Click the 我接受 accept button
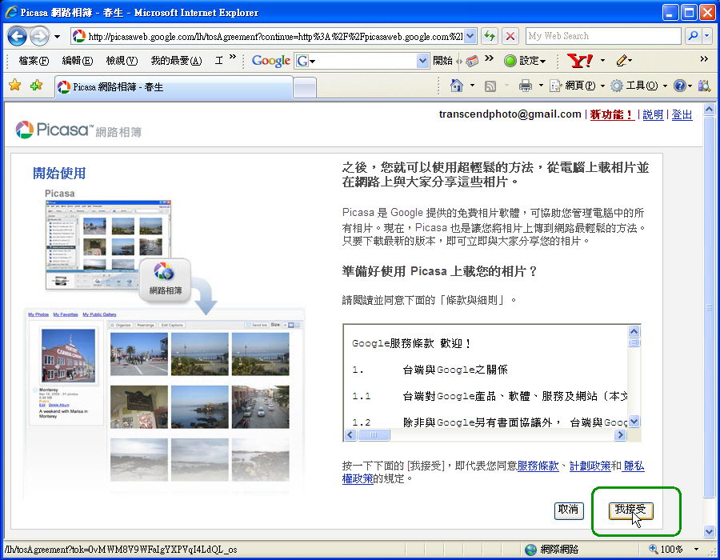Screen dimensions: 720x560 coord(631,510)
